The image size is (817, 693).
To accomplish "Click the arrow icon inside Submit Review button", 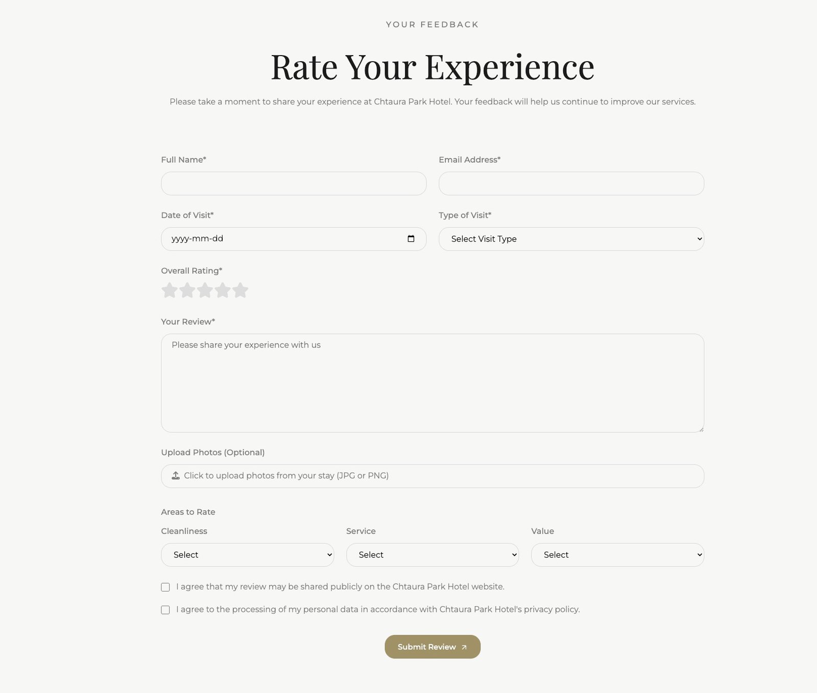I will (465, 647).
